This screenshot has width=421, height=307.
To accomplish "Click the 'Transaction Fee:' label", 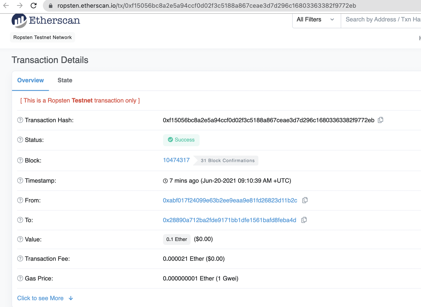I will (47, 259).
